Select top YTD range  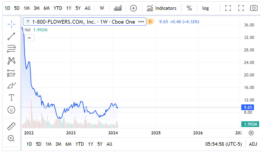click(58, 8)
